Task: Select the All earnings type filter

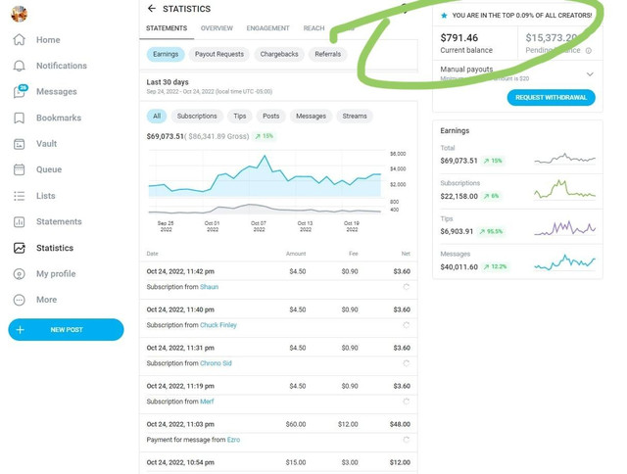Action: pyautogui.click(x=157, y=116)
